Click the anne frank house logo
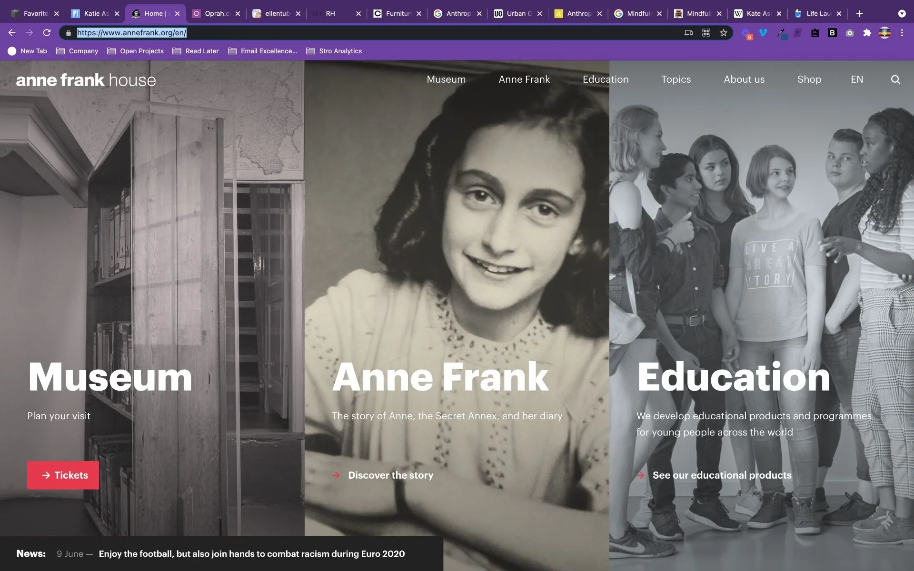 click(86, 80)
